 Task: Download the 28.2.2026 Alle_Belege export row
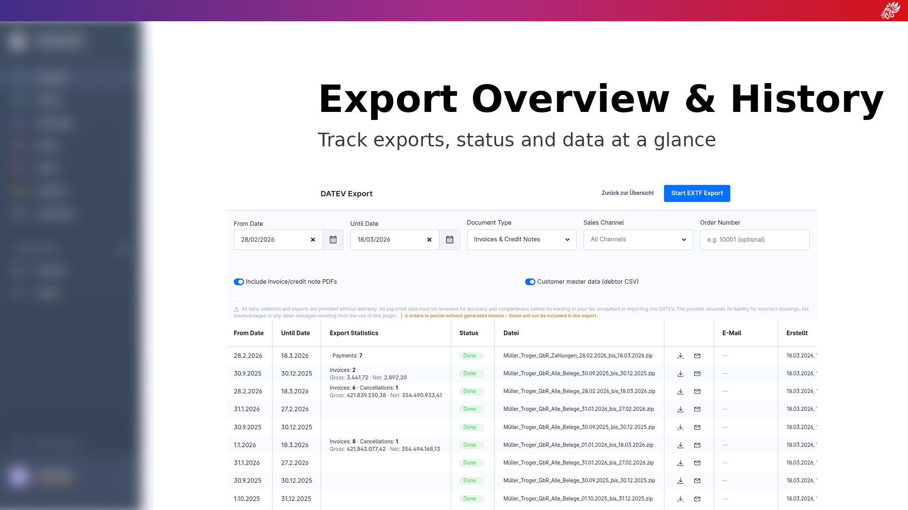click(680, 392)
